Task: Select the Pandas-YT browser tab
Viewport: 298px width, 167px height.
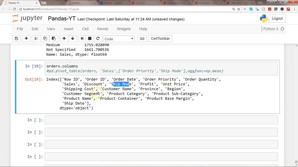Action: click(x=21, y=3)
